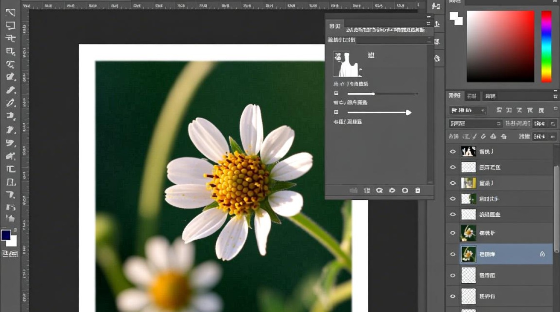Click the upper slider track in floating panel
Viewport: 560px width, 312px height.
point(382,94)
